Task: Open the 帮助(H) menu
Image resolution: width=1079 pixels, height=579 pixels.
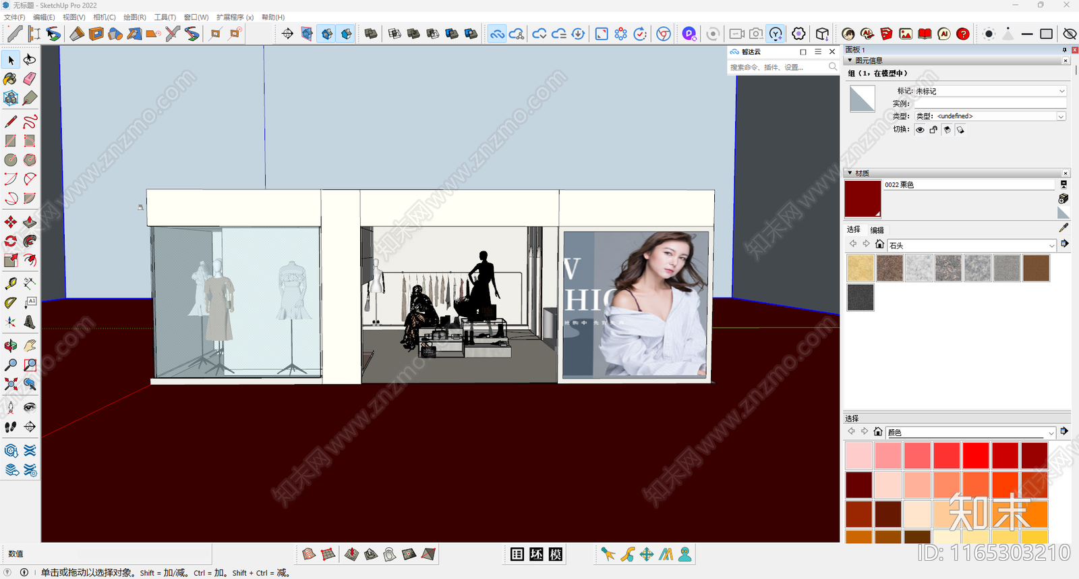Action: click(273, 17)
